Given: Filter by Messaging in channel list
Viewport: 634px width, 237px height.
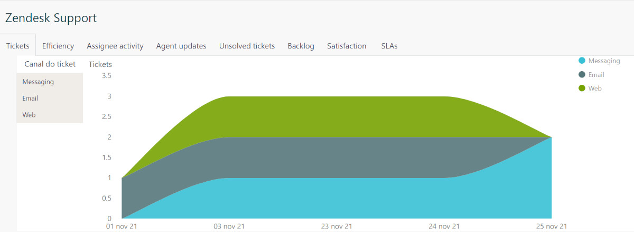Looking at the screenshot, I should tap(50, 82).
